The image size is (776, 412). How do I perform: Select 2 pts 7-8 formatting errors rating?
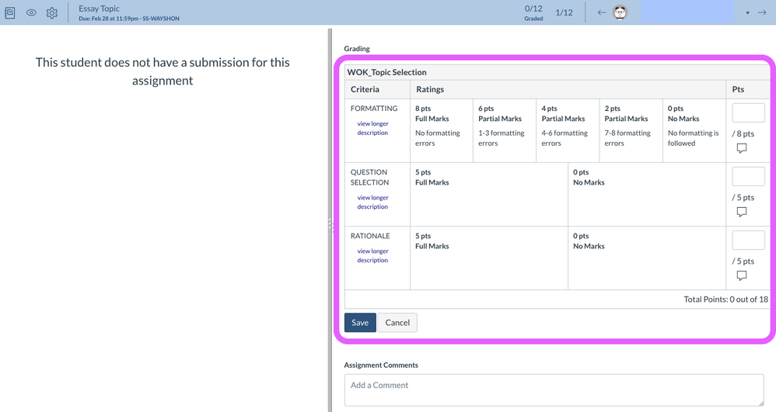point(631,130)
